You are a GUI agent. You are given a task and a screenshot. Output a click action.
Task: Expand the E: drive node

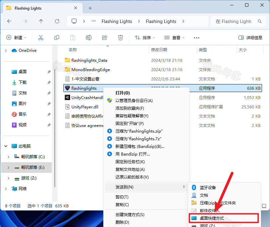[8, 168]
